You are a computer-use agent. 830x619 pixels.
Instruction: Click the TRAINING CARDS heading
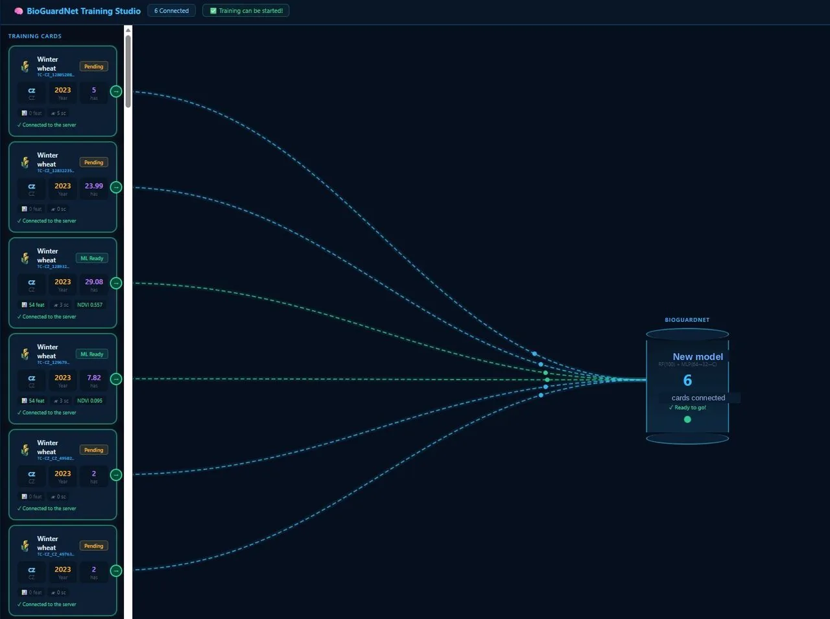pos(35,36)
